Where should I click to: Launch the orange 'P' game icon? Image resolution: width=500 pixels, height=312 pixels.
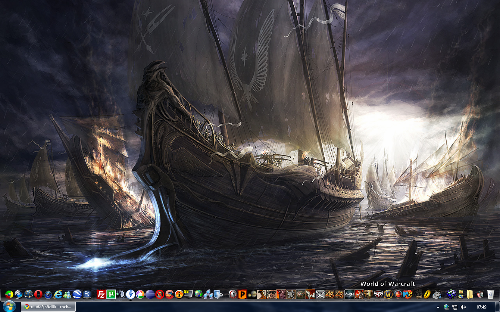coord(242,295)
